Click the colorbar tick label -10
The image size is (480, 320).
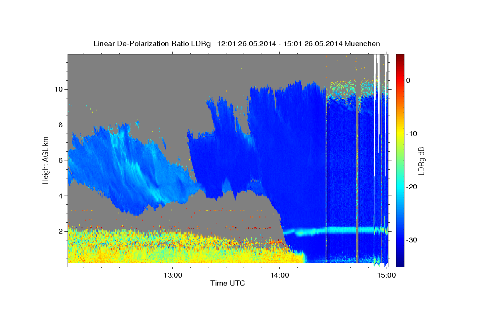411,134
